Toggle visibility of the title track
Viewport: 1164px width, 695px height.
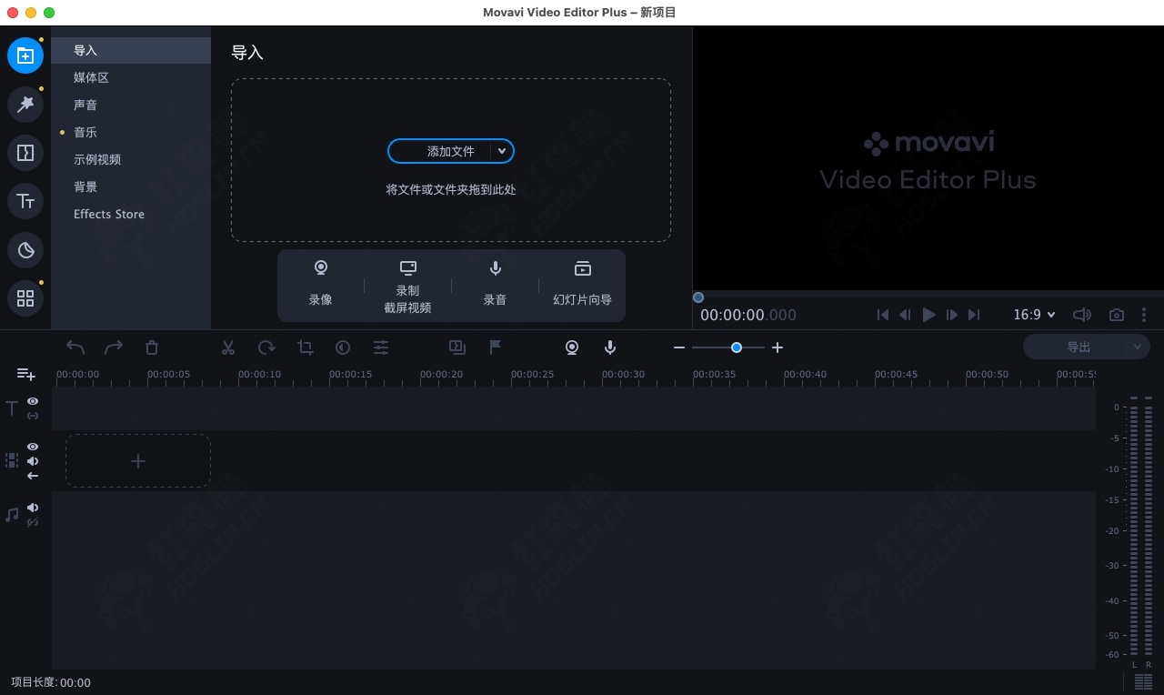click(x=33, y=401)
